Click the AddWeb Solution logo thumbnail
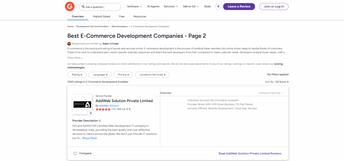 click(82, 105)
